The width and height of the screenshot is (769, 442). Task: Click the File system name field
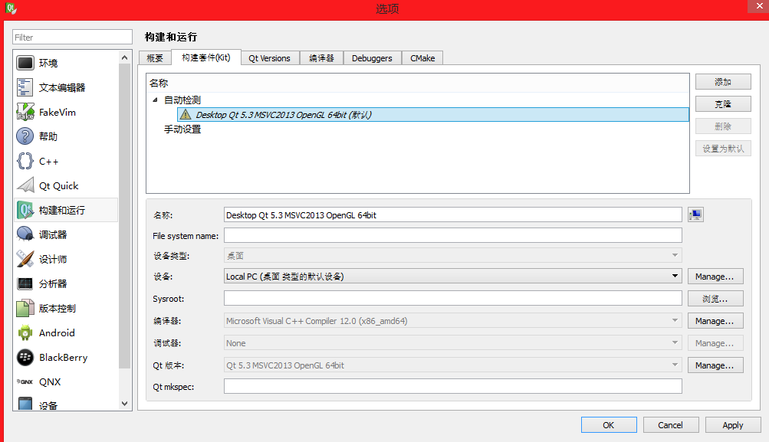pos(452,235)
